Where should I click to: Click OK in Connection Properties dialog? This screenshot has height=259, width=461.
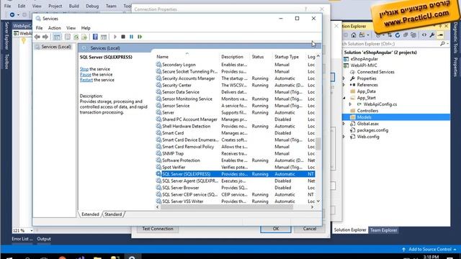click(275, 229)
